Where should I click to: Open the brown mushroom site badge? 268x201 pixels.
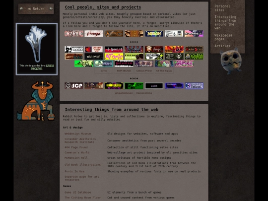pos(134,34)
